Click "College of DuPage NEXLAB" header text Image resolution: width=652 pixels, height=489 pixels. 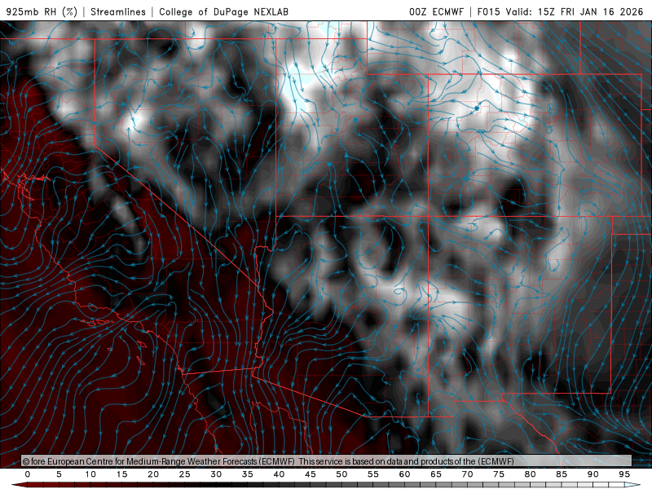223,11
